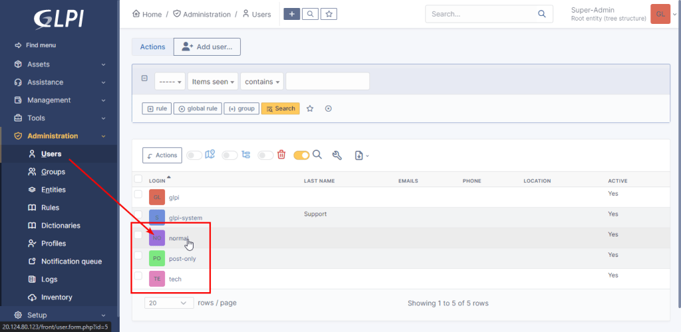Screen dimensions: 681x332
Task: Open the glpi user link
Action: 174,197
